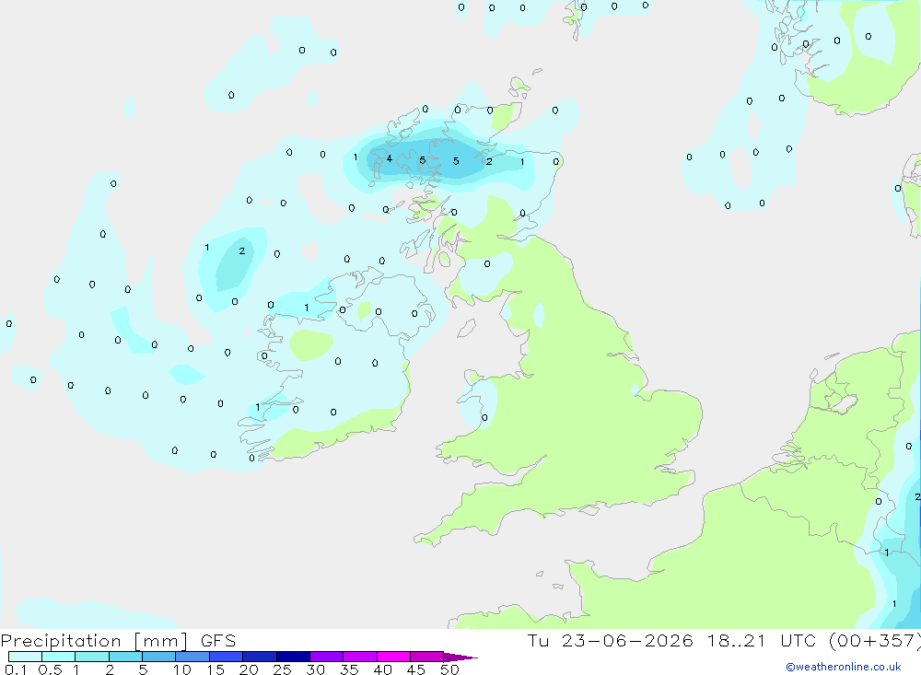Click the "18..21 UTC" time text
Image resolution: width=921 pixels, height=675 pixels.
[x=760, y=641]
